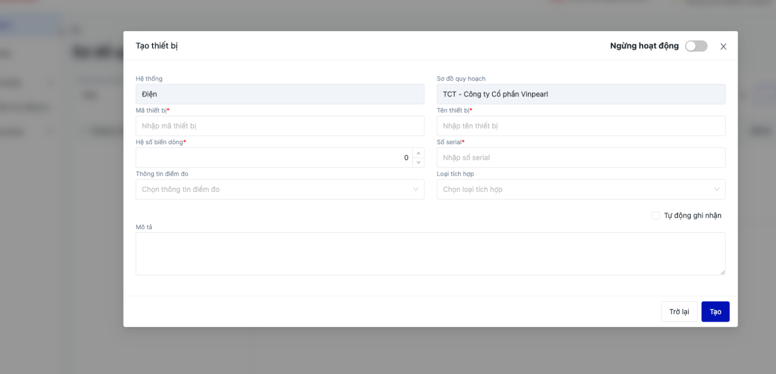Click the chevron icon in Loại tích hợp
Screen dimensions: 776x374
[716, 189]
